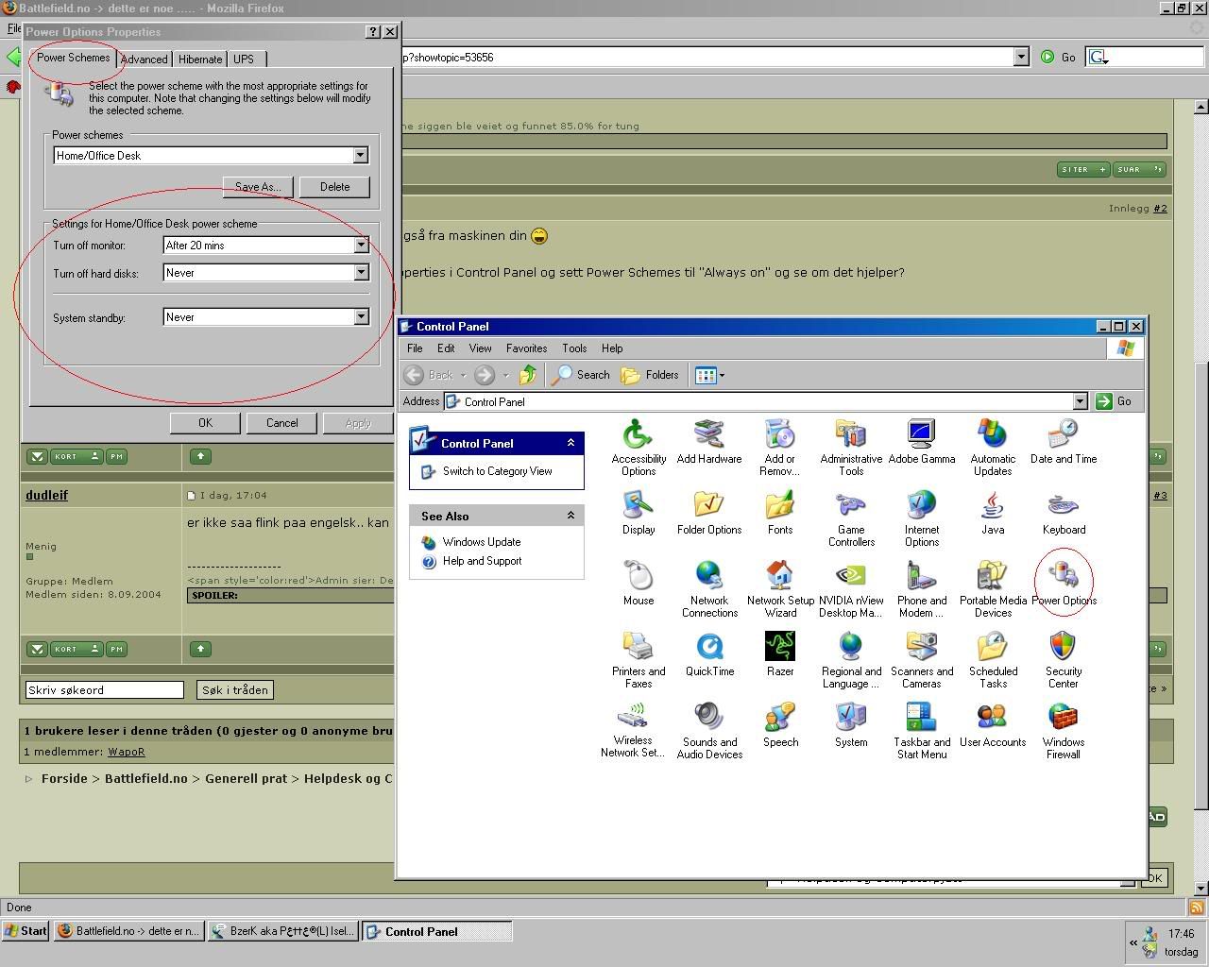
Task: Open the Tools menu
Action: coord(574,348)
